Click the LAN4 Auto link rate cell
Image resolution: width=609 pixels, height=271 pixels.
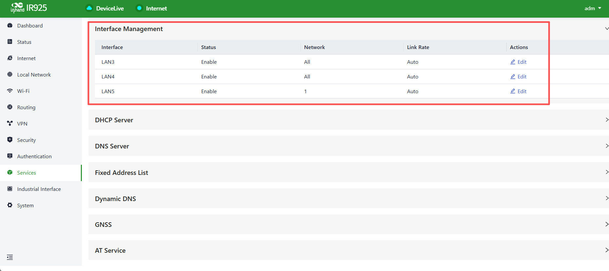pos(413,76)
